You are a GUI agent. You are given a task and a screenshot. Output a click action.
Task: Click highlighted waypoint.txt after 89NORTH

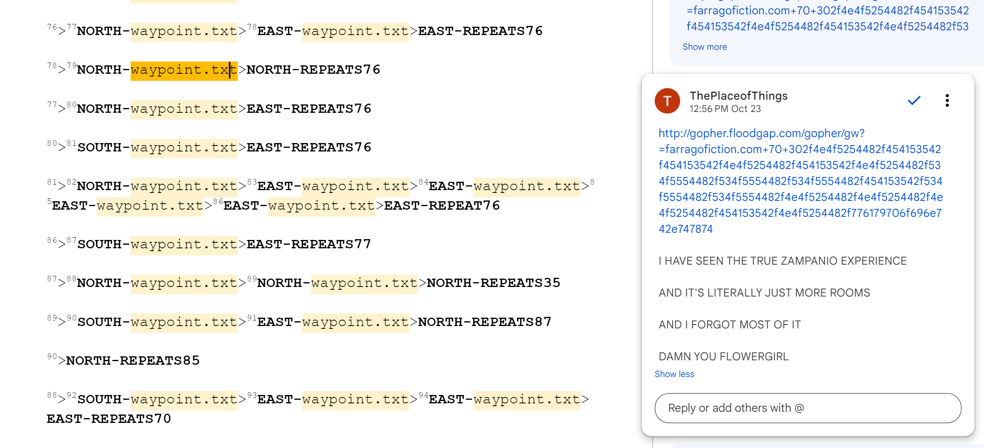click(364, 283)
